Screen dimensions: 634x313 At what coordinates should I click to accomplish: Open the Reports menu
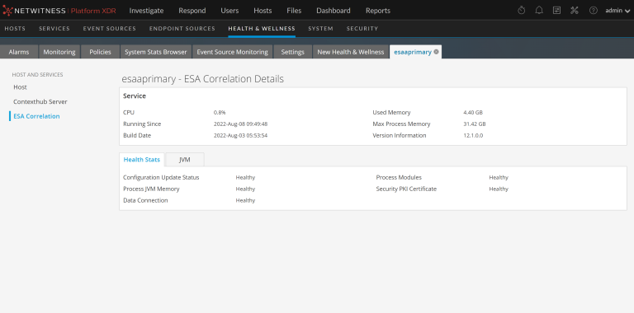coord(378,11)
